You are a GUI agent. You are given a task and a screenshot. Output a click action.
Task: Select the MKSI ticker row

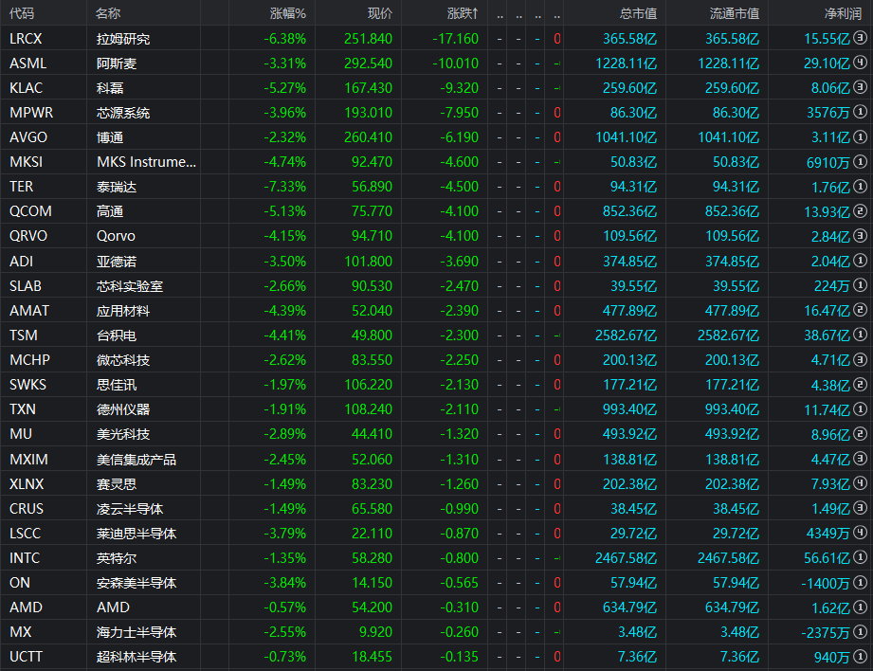click(27, 162)
